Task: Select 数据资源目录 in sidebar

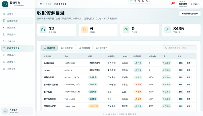Action: pyautogui.click(x=17, y=48)
